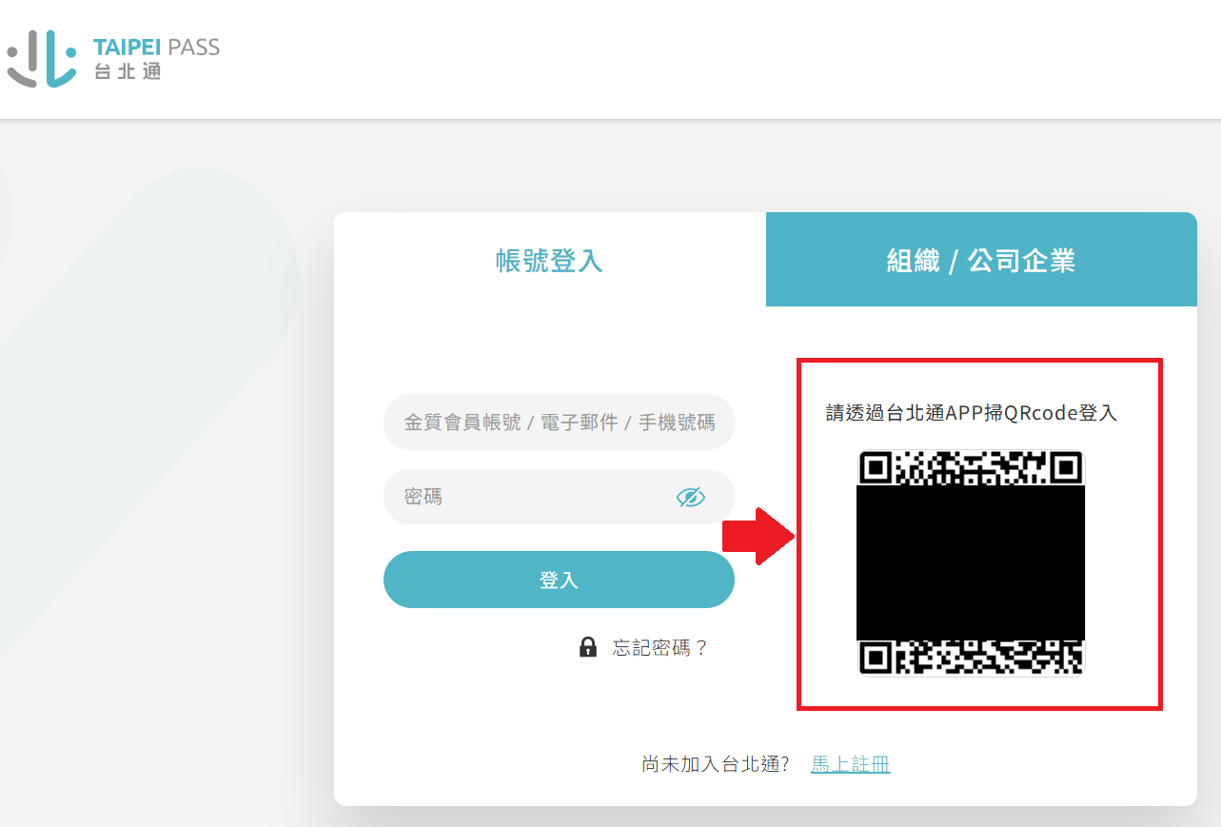Click the 馬上註冊 link
This screenshot has width=1221, height=827.
coord(851,764)
